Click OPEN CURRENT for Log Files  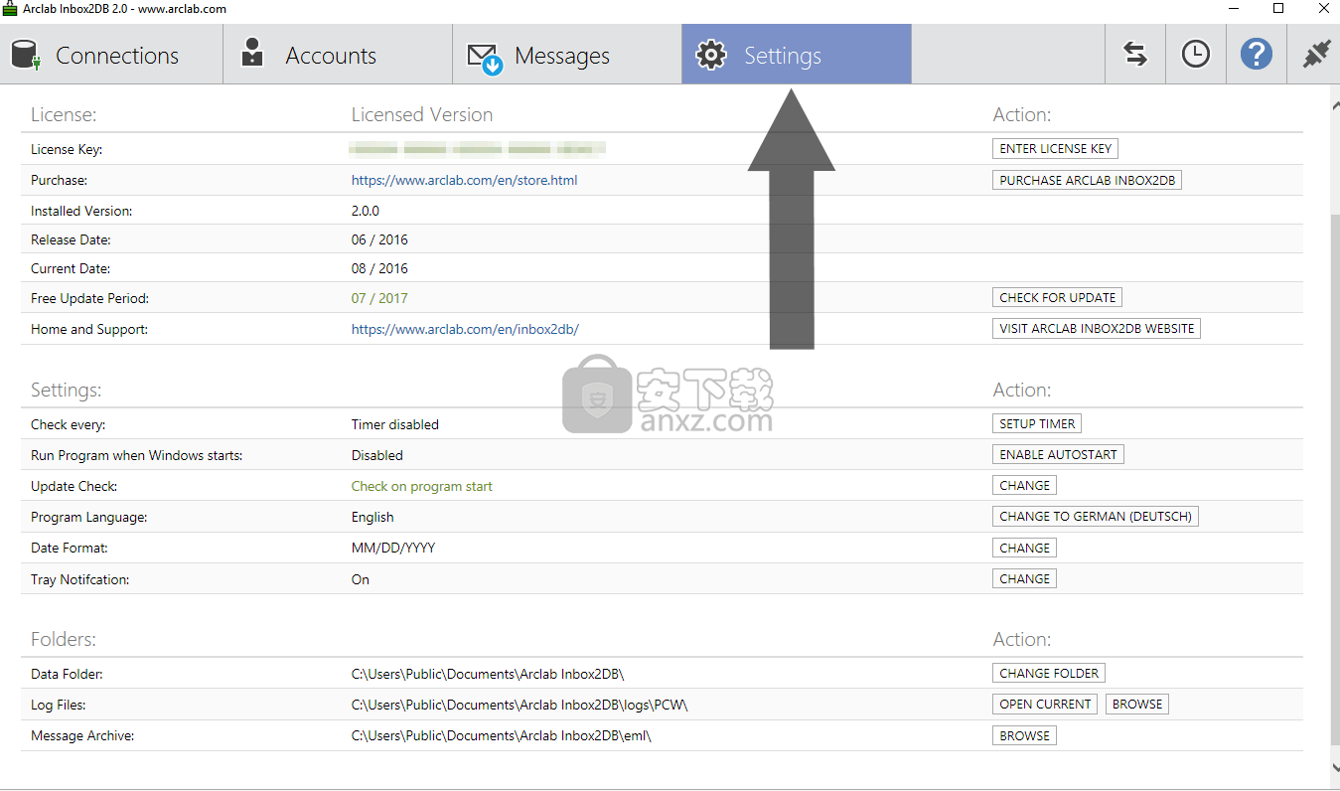pos(1045,704)
